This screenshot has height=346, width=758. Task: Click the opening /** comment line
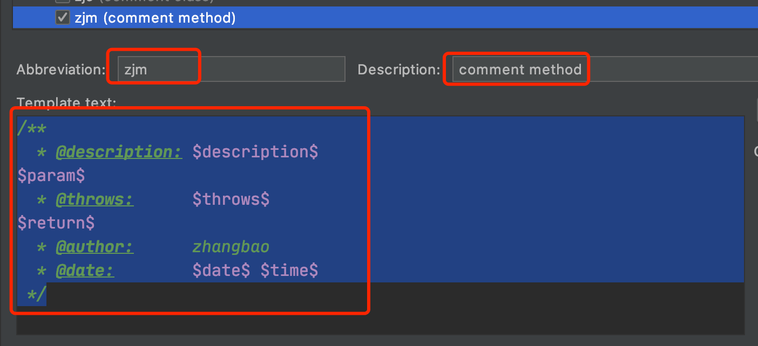(32, 128)
